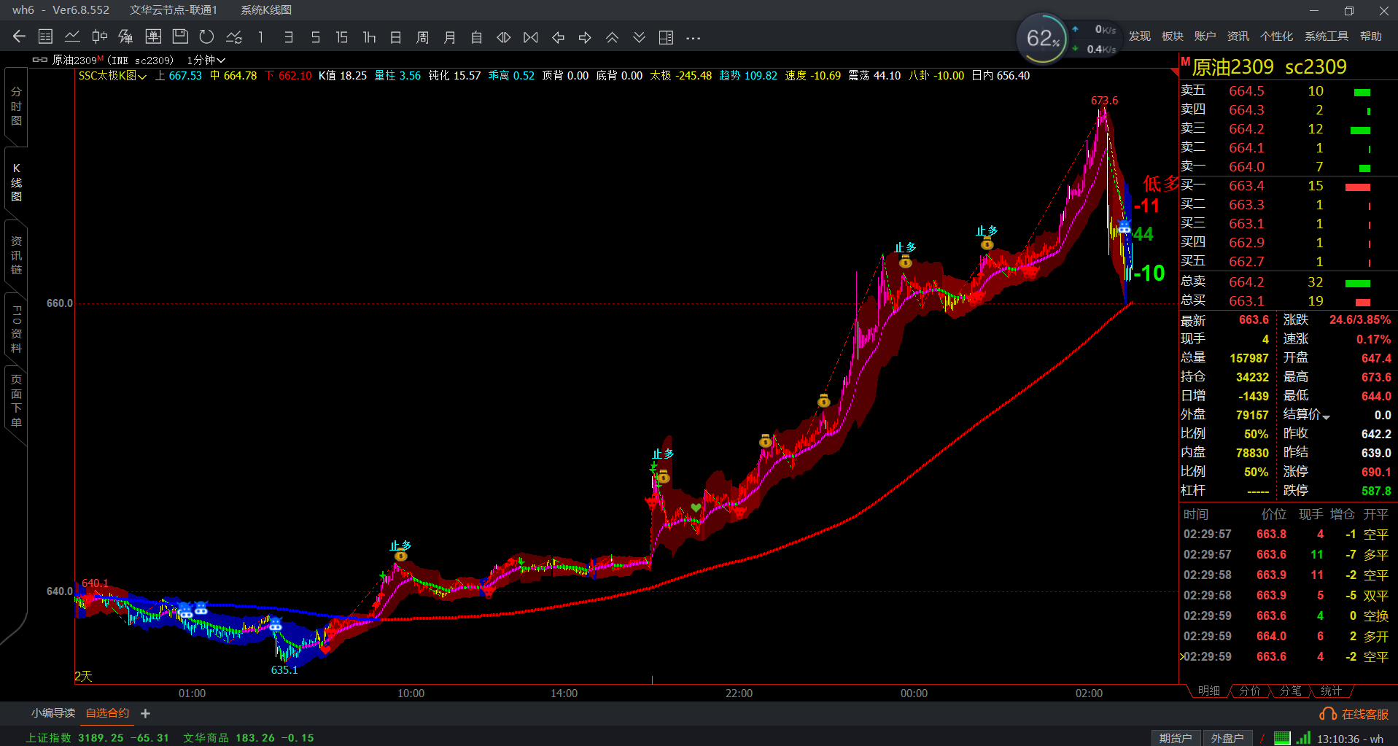Image resolution: width=1398 pixels, height=746 pixels.
Task: Switch to daily (日) K-line period
Action: pos(396,37)
